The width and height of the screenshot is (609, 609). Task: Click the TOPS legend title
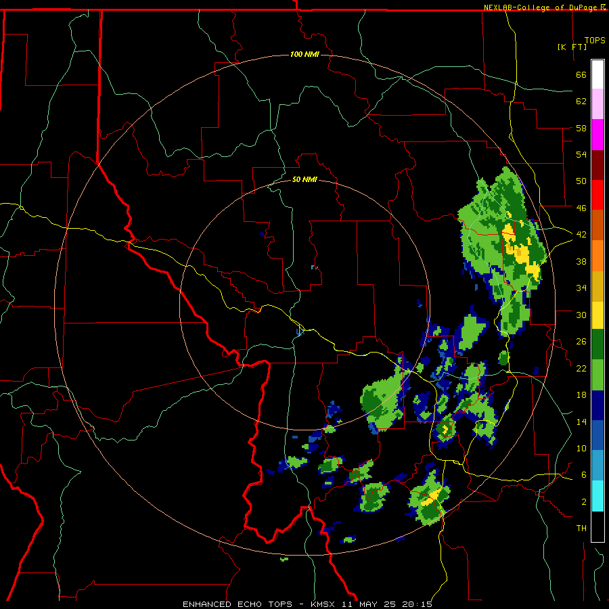pyautogui.click(x=595, y=40)
